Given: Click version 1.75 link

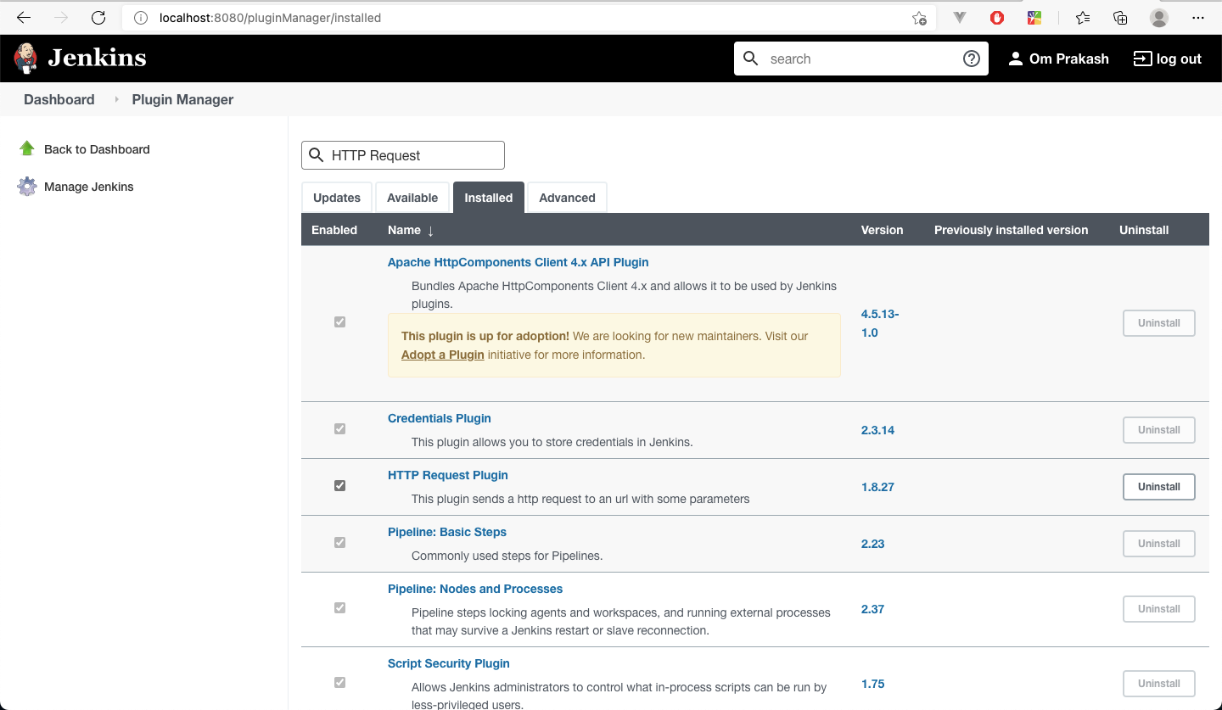Looking at the screenshot, I should [x=873, y=684].
